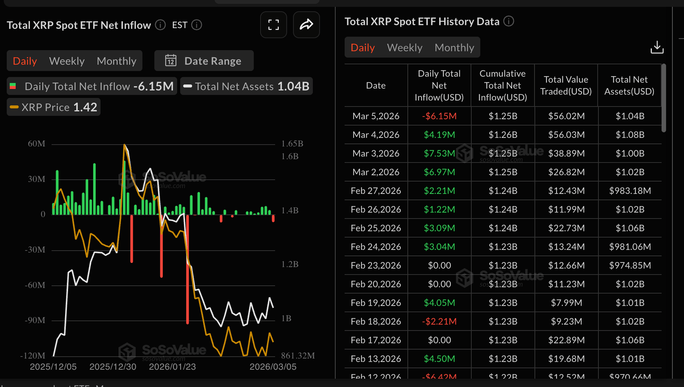Click info icon next to EST
Viewport: 684px width, 387px height.
point(196,25)
